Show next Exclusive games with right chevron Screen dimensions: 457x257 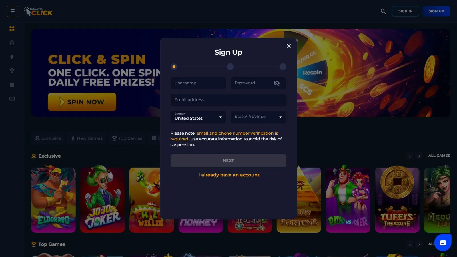(x=419, y=156)
